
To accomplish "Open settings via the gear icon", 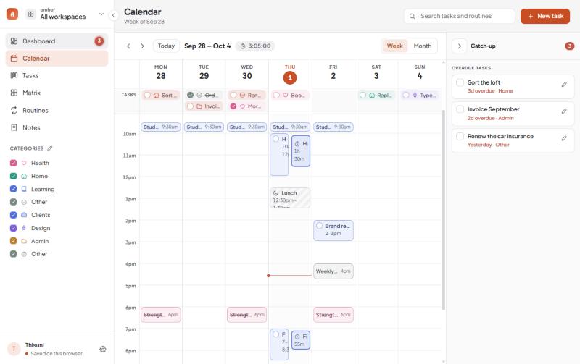I will [x=103, y=349].
